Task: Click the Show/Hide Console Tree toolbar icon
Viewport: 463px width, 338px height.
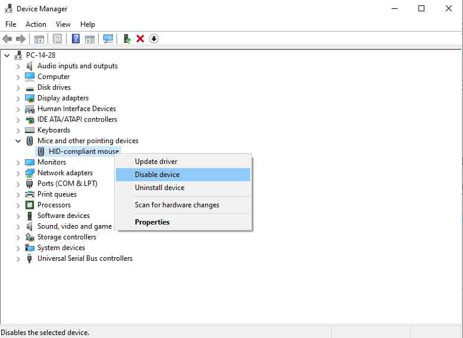Action: pyautogui.click(x=39, y=39)
